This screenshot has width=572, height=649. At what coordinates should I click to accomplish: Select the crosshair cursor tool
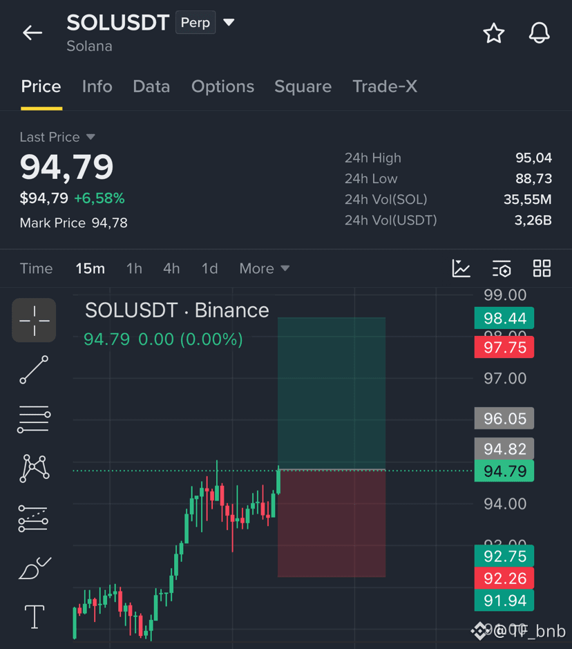[34, 321]
